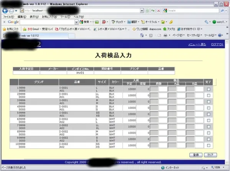Image resolution: width=230 pixels, height=171 pixels.
Task: Click the メニューへ戻る link
Action: pyautogui.click(x=197, y=44)
